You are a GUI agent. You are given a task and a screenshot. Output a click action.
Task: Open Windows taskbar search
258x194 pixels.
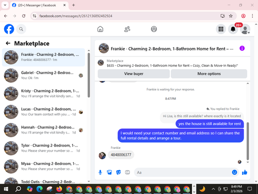coord(18,189)
